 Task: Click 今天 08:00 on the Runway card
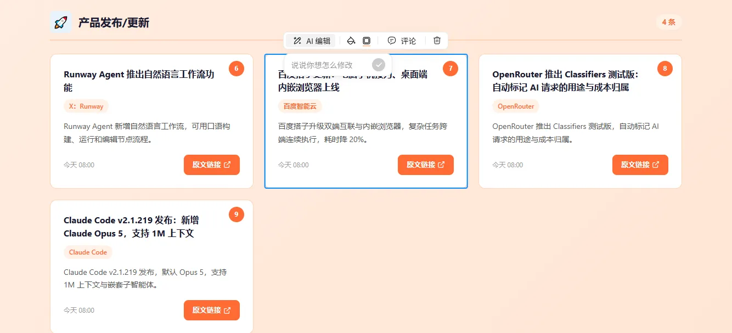tap(79, 165)
